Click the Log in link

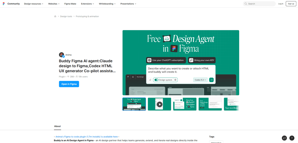tap(281, 4)
